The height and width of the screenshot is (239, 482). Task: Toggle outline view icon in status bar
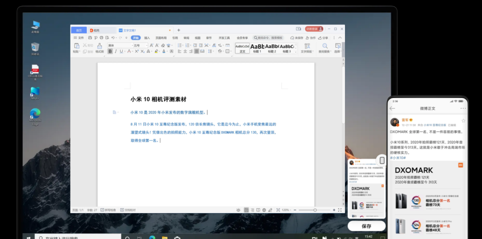252,210
